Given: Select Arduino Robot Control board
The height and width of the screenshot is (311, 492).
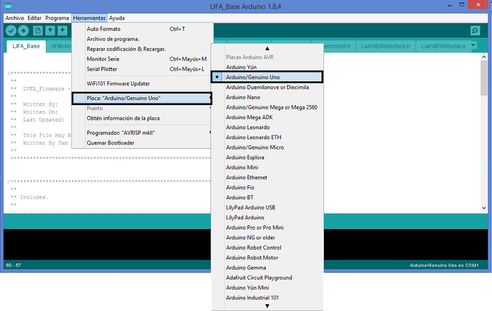Looking at the screenshot, I should coord(268,248).
